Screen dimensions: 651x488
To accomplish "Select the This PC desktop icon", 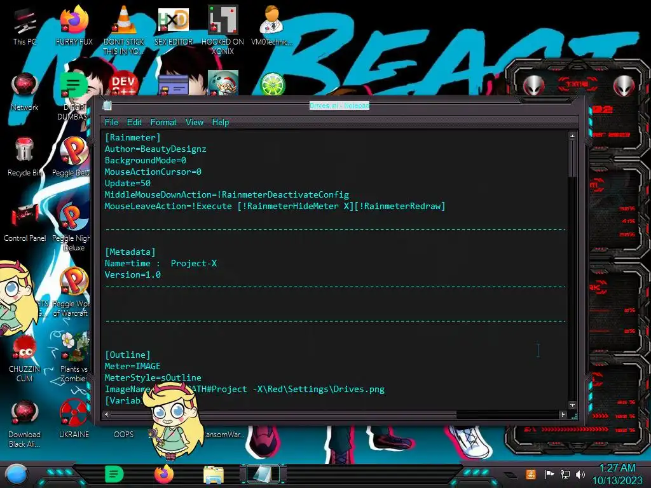I will click(x=25, y=25).
